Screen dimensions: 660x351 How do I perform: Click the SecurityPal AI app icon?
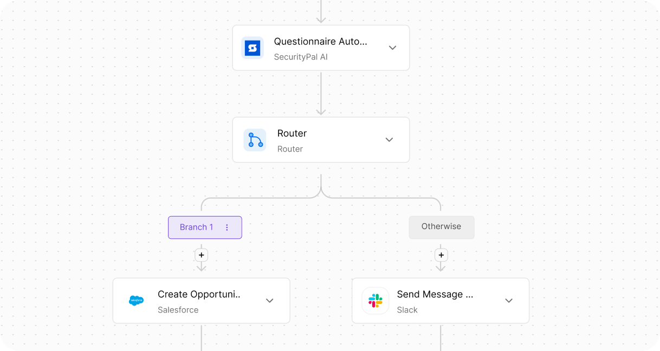pos(253,48)
